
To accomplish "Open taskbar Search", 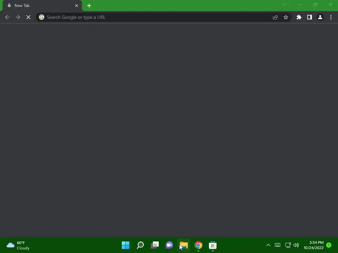I will click(140, 245).
